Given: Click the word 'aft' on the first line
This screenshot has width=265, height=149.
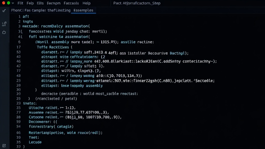Looking at the screenshot, I should point(26,17).
